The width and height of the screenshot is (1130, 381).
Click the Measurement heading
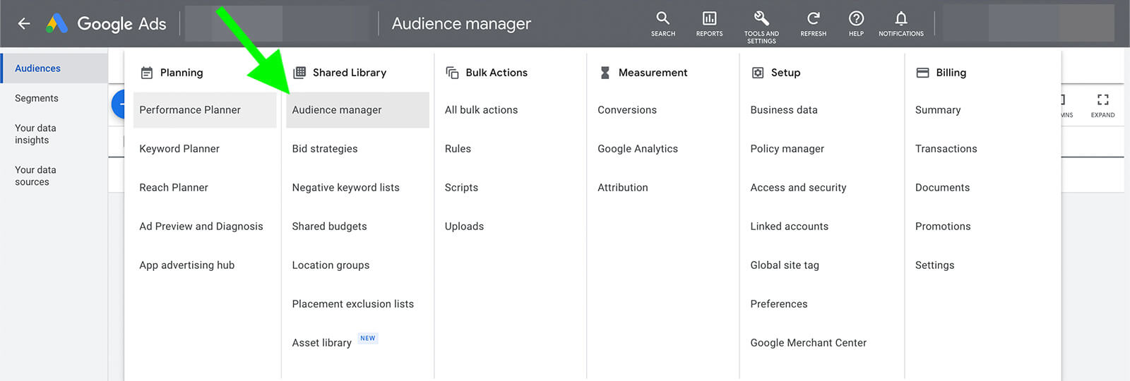pyautogui.click(x=653, y=73)
